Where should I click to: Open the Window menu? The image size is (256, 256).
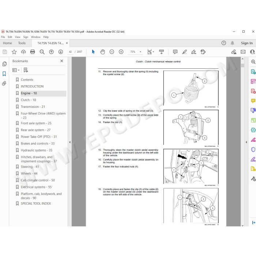pos(35,37)
